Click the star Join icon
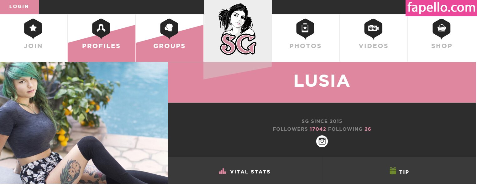477x185 pixels. [33, 29]
